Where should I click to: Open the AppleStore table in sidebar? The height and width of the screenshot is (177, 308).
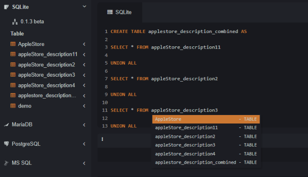pos(31,44)
